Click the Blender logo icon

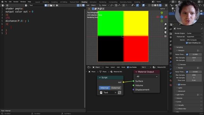click(x=2, y=2)
